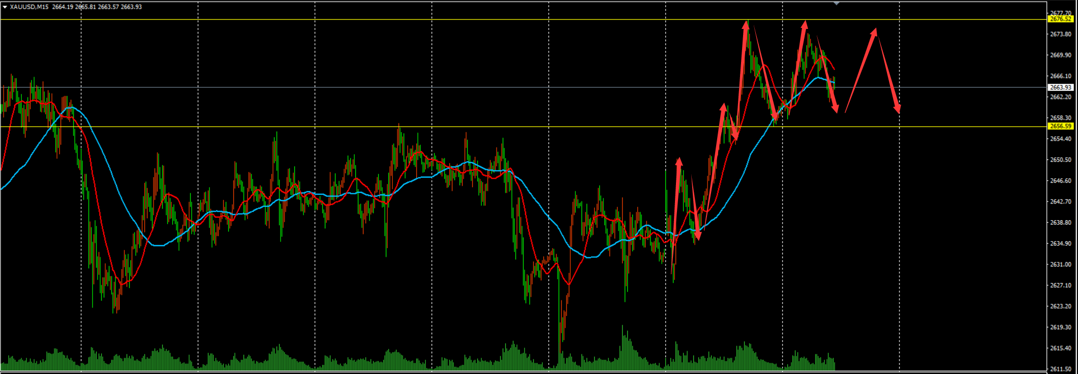
Task: Click the 2673.80 price scale label
Action: 1061,34
